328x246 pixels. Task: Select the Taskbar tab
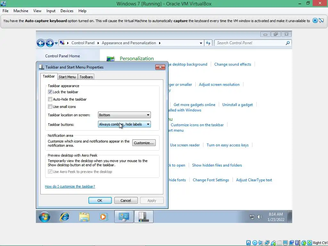coord(49,76)
